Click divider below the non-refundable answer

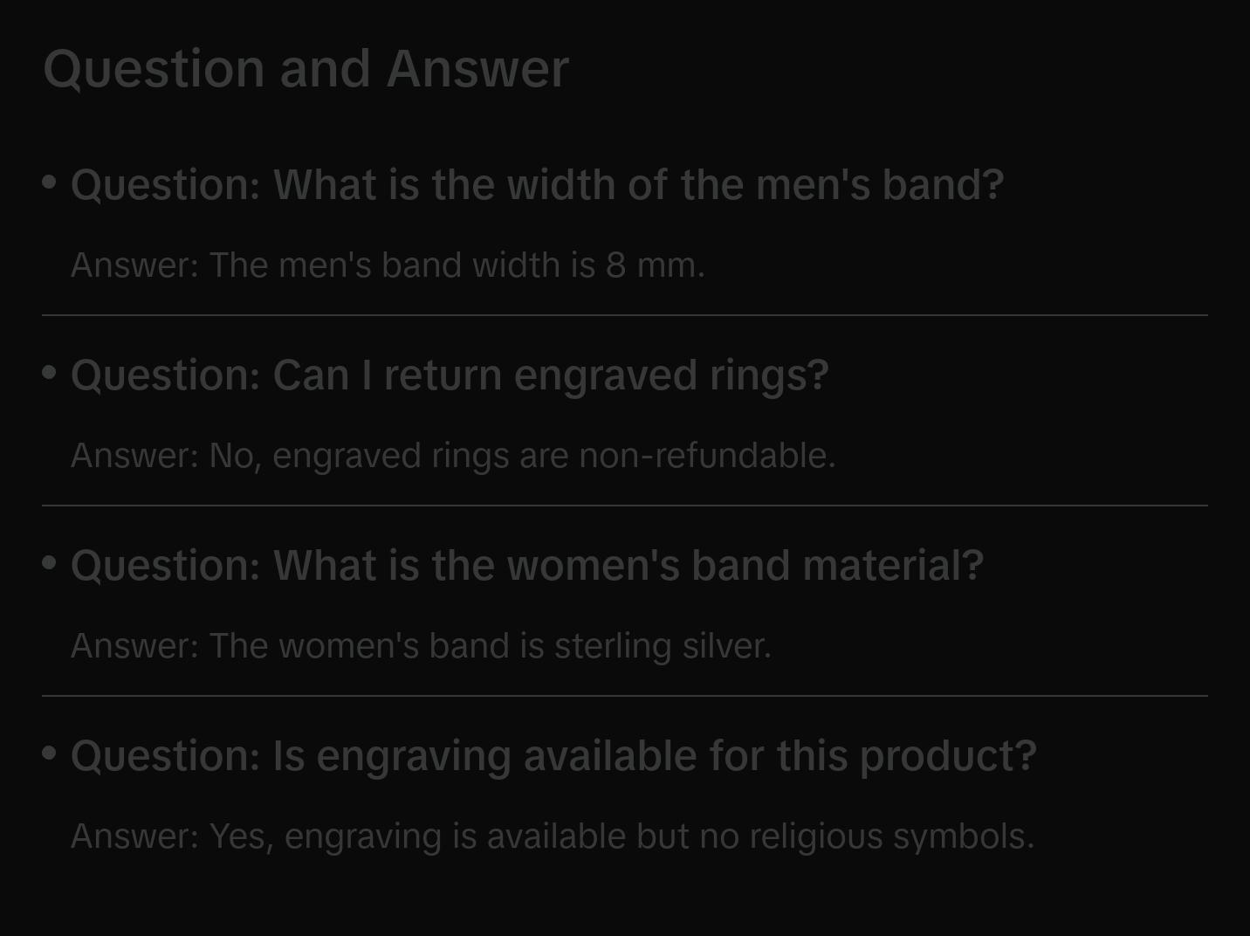click(x=625, y=506)
